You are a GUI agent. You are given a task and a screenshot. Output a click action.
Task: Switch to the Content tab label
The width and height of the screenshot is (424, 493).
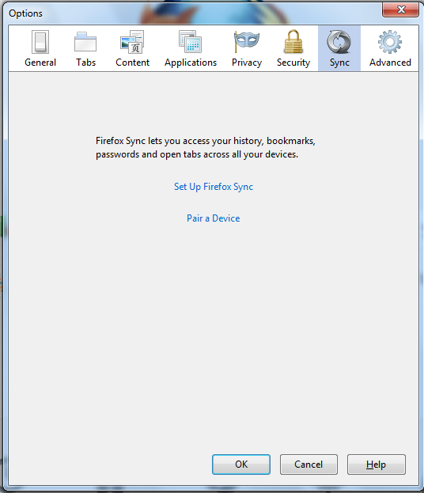coord(132,63)
